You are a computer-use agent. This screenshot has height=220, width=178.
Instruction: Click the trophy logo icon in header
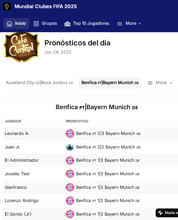(7, 6)
